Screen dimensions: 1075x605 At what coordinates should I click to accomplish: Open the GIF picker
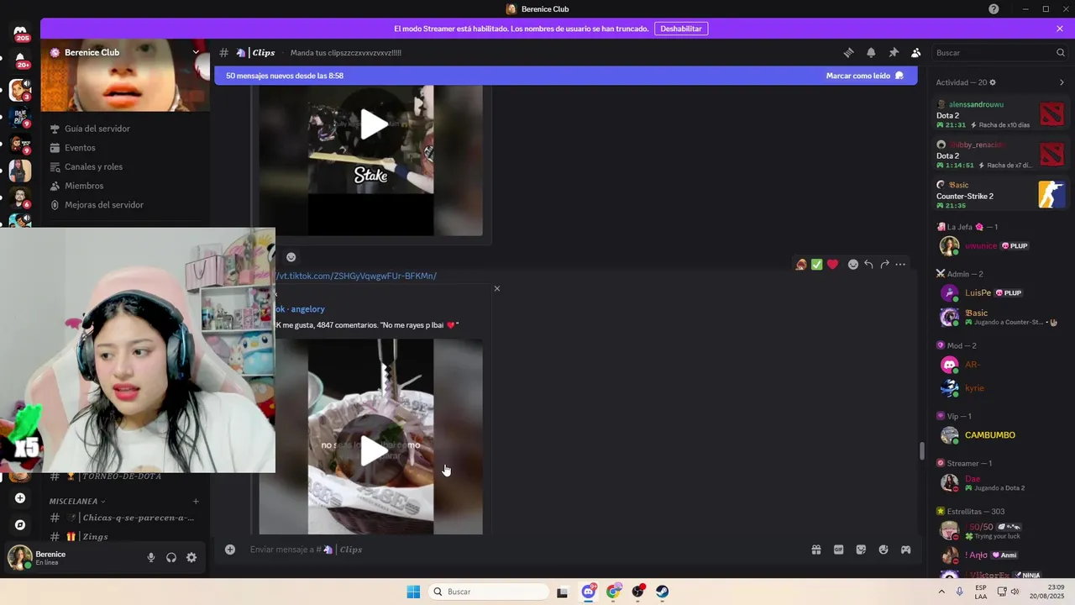(x=838, y=550)
